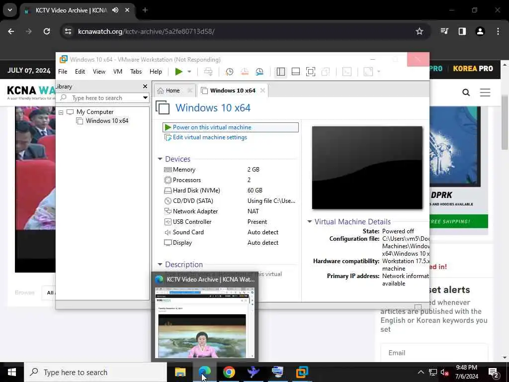Click the Email field on KCNA Watch page
509x382 pixels.
[x=434, y=353]
